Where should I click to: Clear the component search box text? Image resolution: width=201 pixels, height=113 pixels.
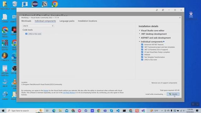52,26
